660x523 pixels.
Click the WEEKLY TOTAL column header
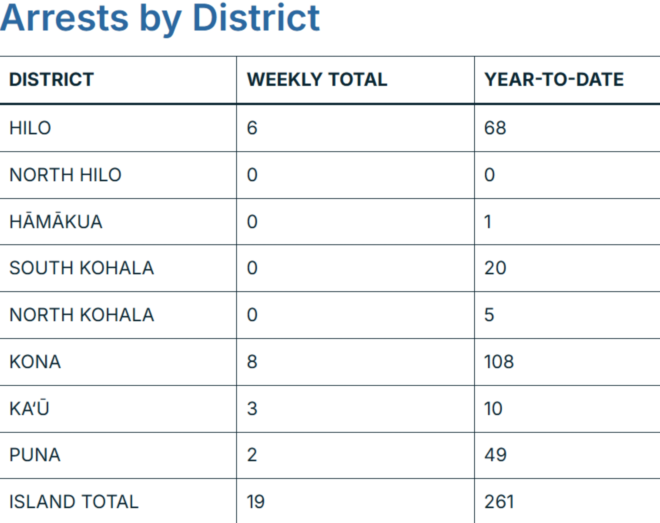point(317,79)
